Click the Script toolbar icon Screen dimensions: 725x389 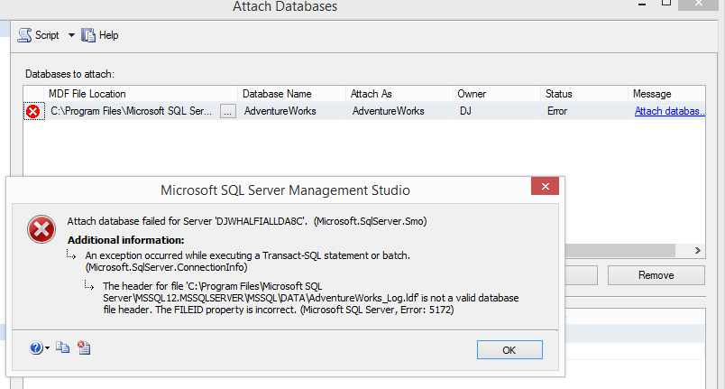24,35
